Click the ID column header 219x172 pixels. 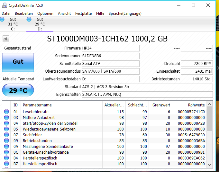pyautogui.click(x=15, y=105)
